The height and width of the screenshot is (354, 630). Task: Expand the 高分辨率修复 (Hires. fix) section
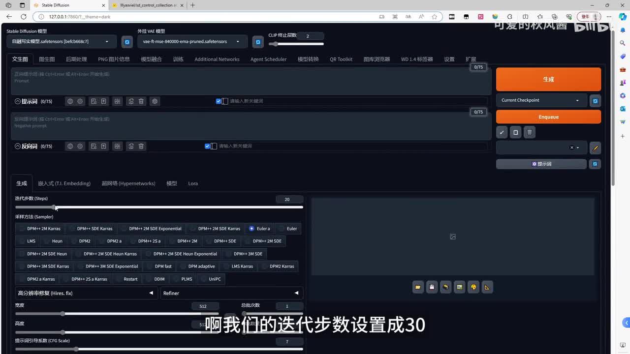(86, 293)
